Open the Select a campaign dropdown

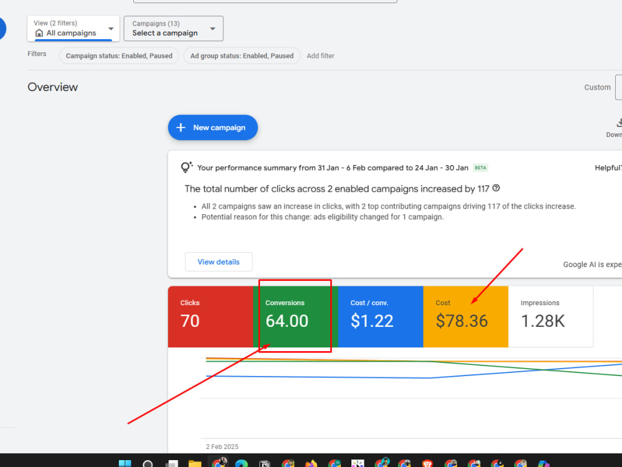[174, 29]
